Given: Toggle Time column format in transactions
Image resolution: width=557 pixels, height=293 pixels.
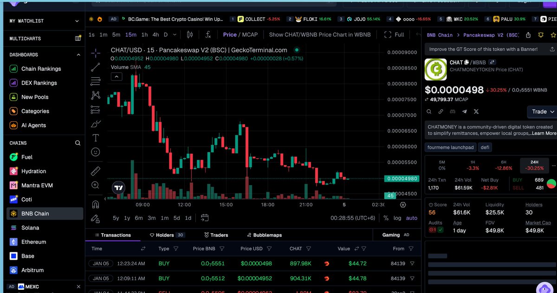Looking at the screenshot, I should tap(143, 249).
